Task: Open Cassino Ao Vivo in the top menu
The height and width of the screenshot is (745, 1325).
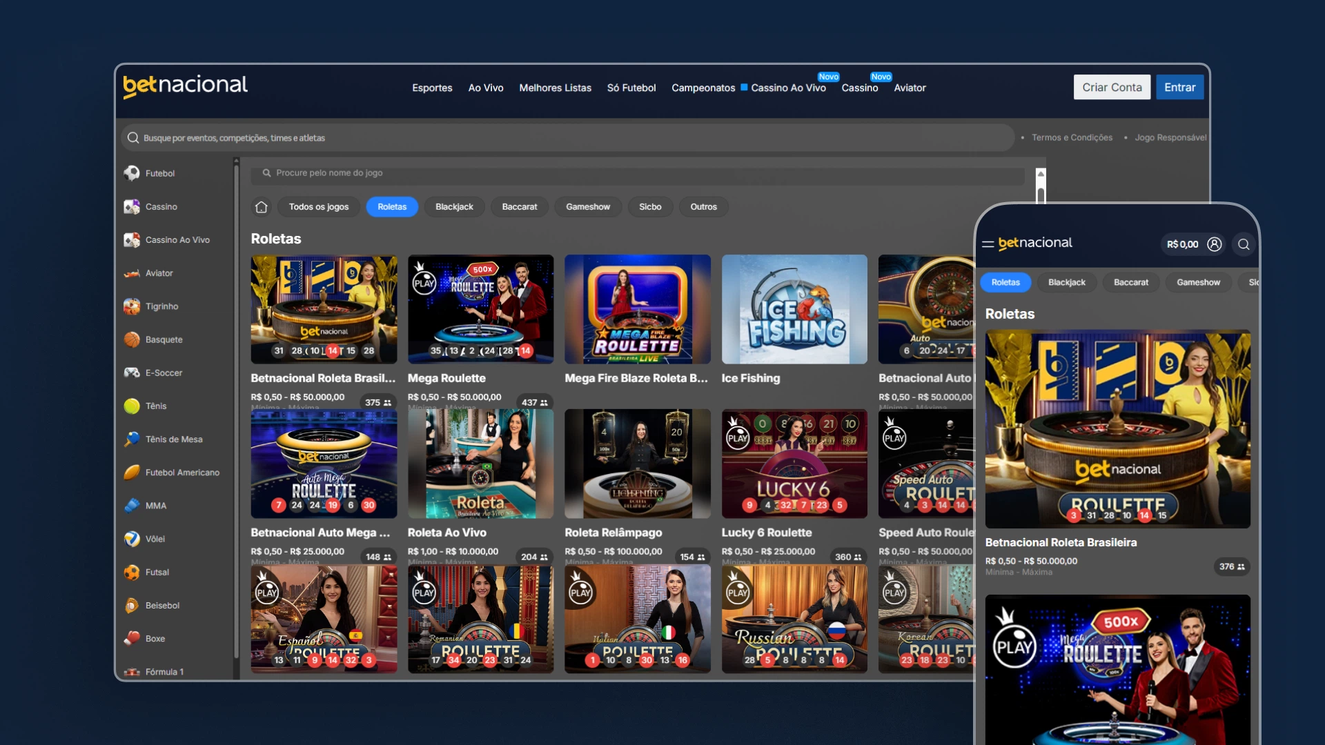Action: point(788,88)
